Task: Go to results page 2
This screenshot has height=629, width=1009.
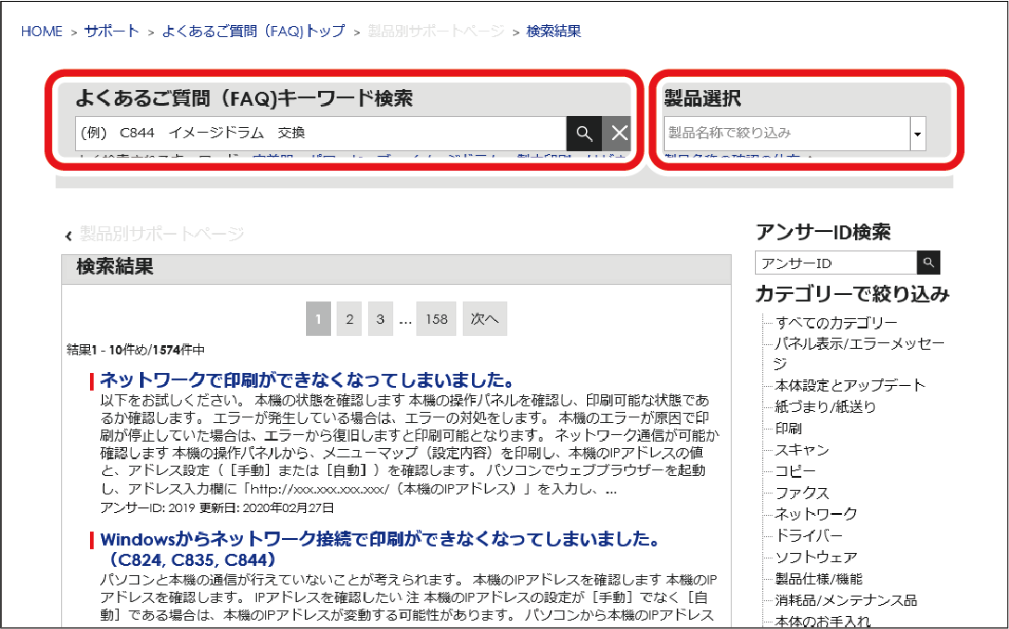Action: coord(350,319)
